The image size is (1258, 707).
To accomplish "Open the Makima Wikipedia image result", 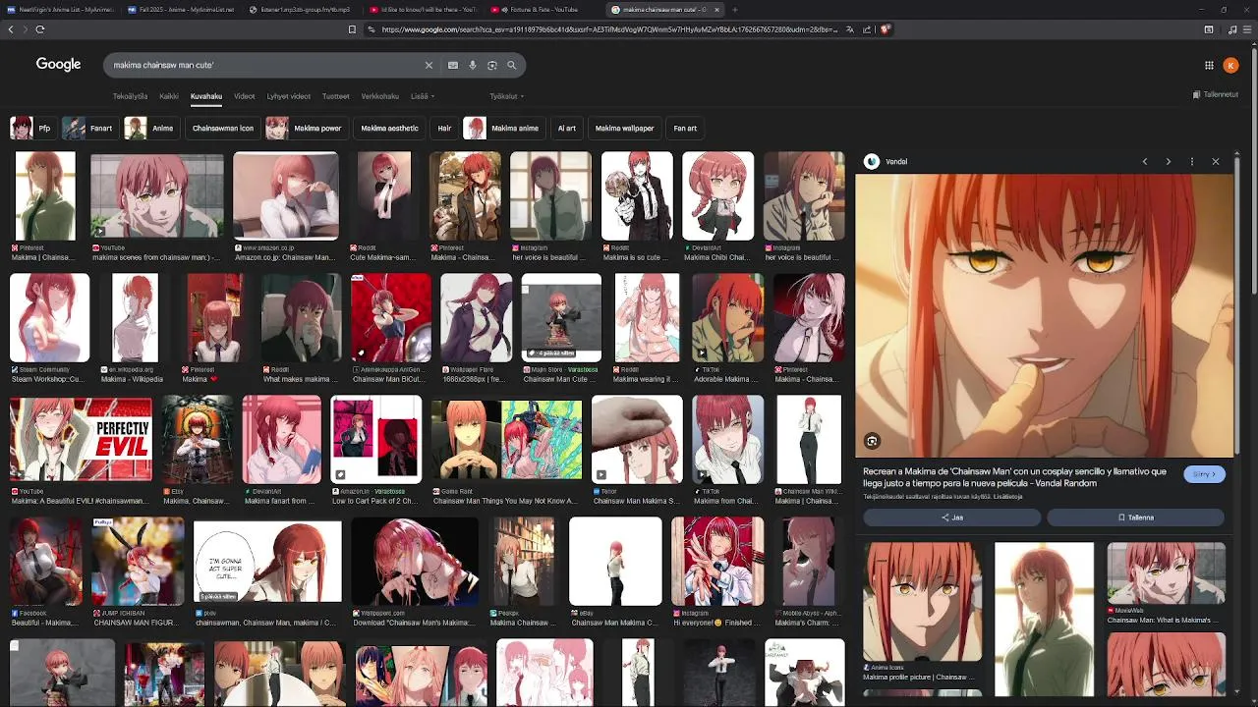I will [136, 317].
